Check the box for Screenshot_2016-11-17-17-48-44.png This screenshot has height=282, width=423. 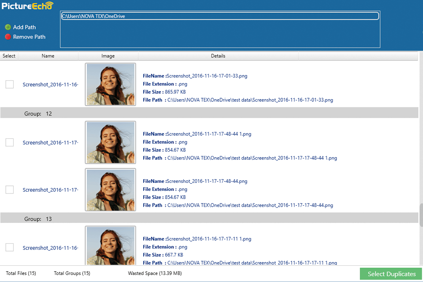(9, 189)
